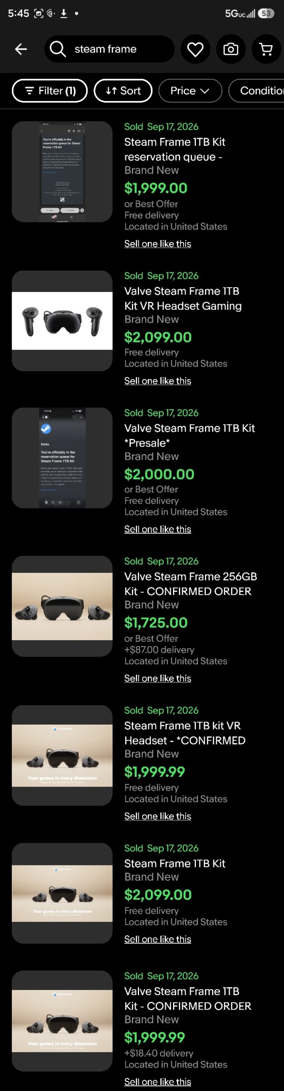Check the 5G signal status icon
The width and height of the screenshot is (284, 1091).
240,14
